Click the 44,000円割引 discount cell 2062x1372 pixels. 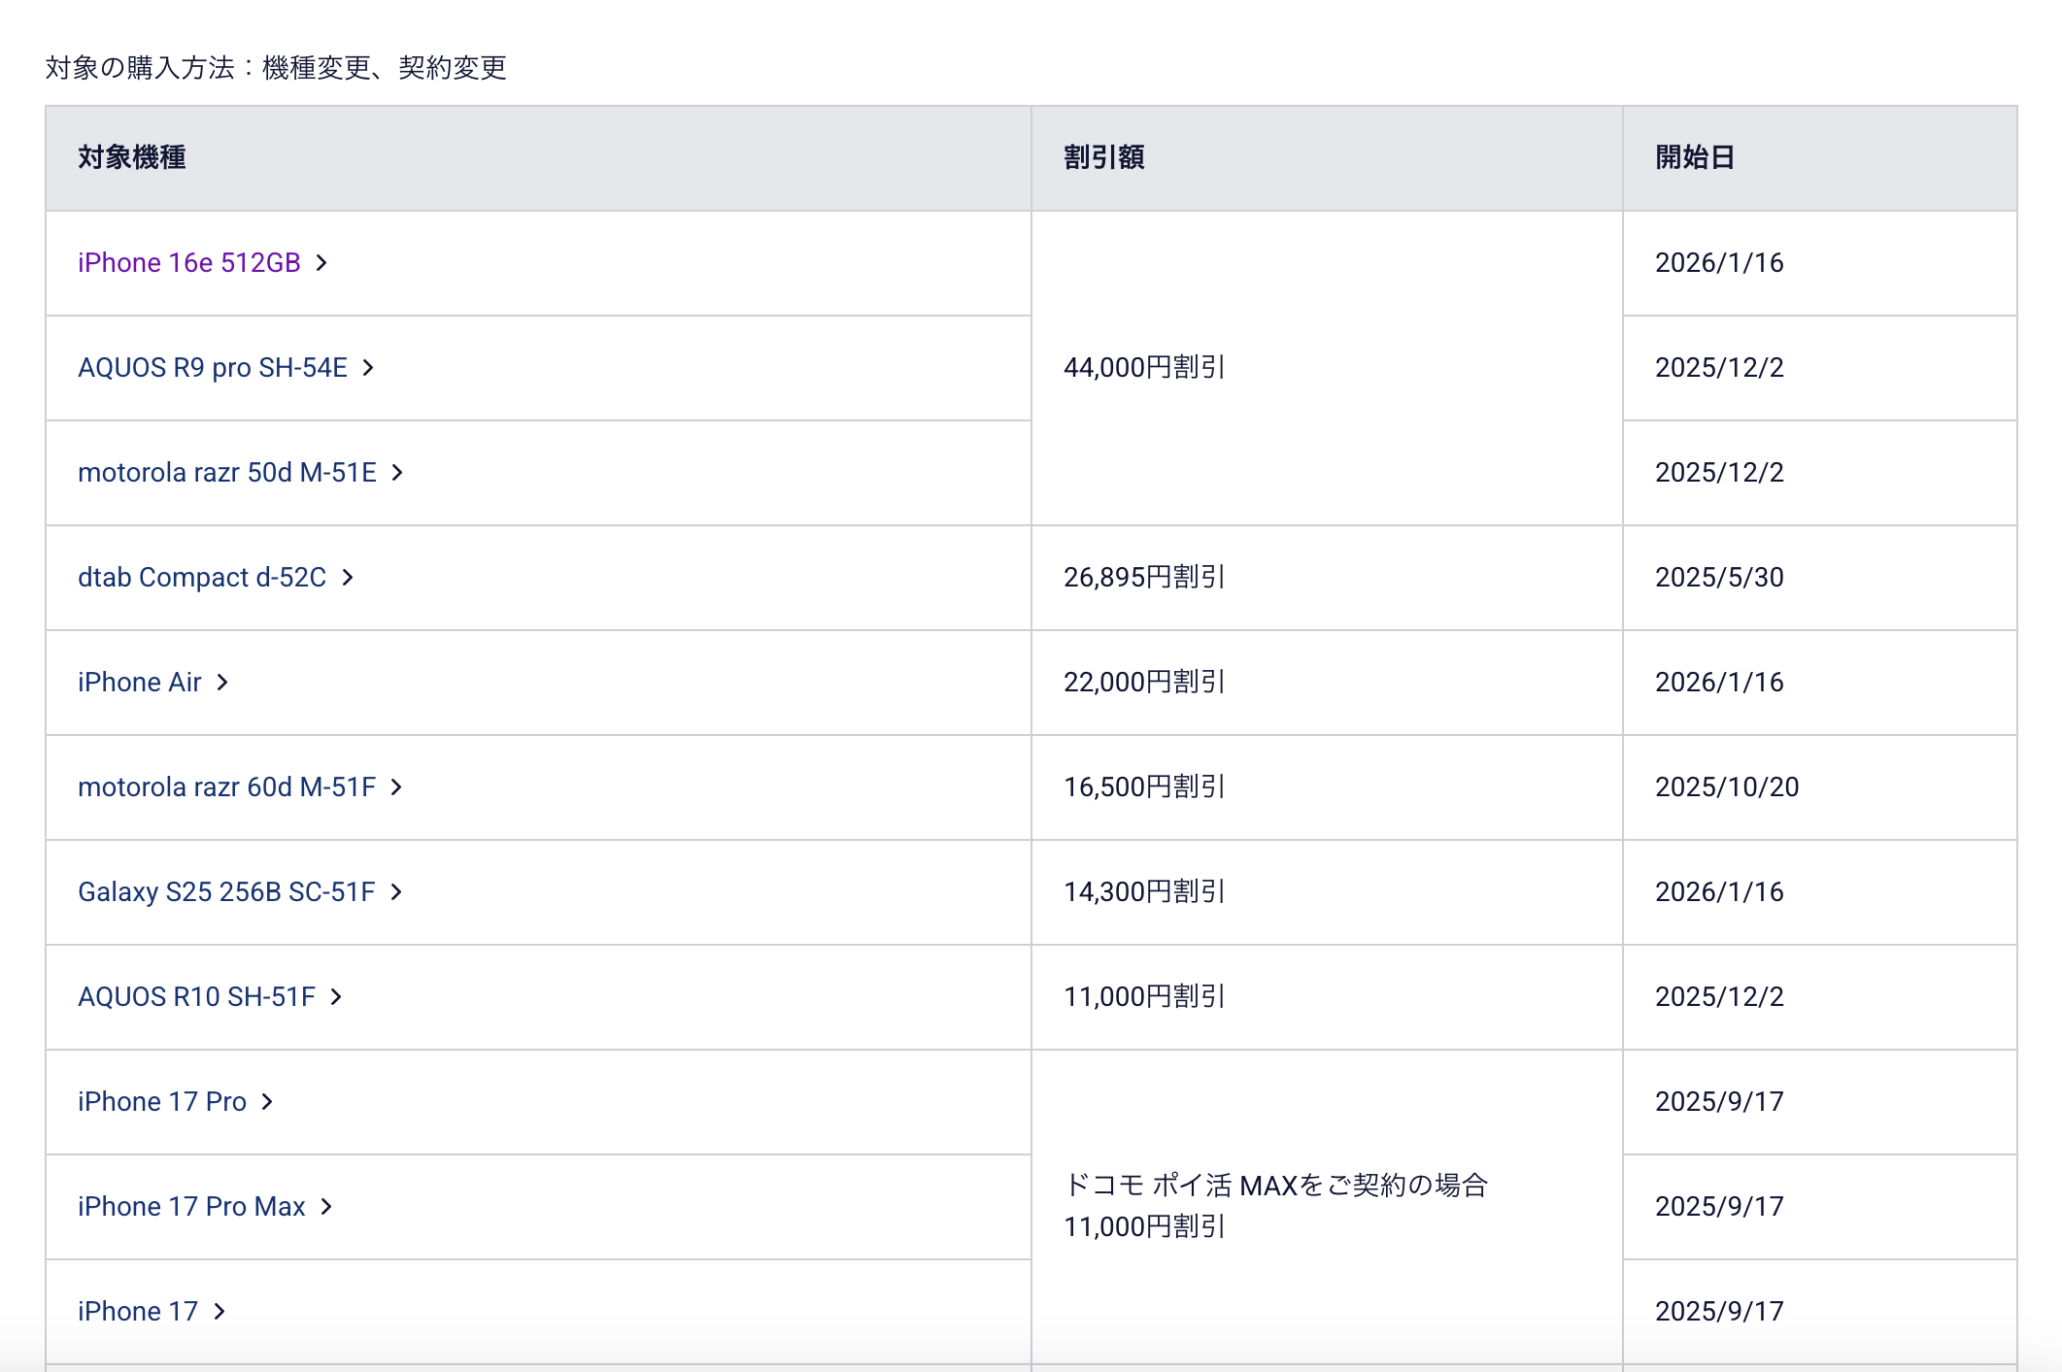[x=1144, y=368]
